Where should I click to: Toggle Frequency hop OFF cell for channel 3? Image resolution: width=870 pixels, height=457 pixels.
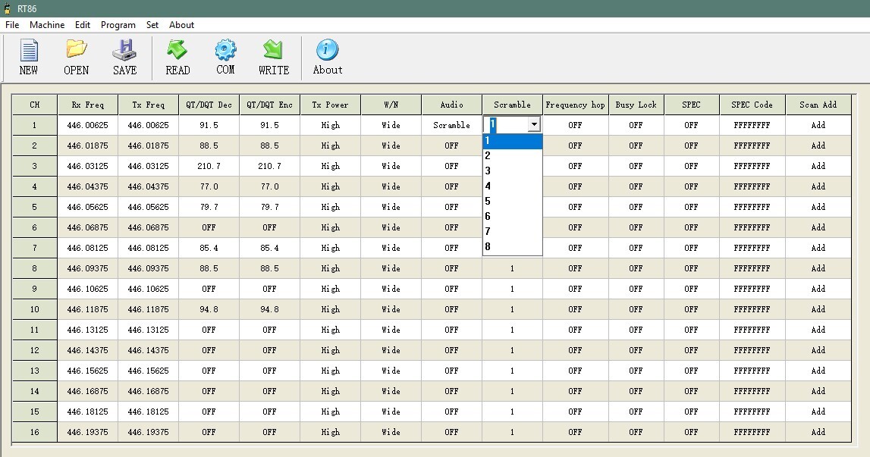pyautogui.click(x=575, y=166)
